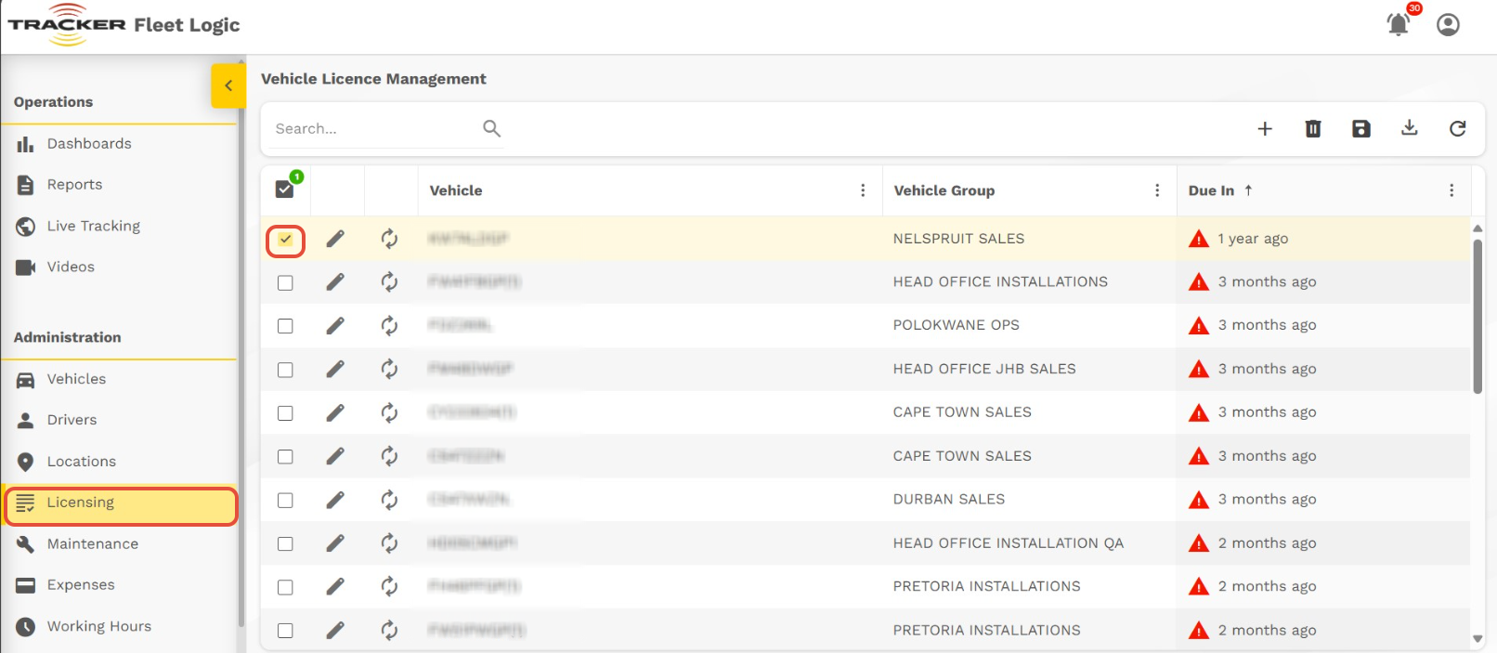The width and height of the screenshot is (1497, 653).
Task: Click the Tracker Fleet Logic logo
Action: click(124, 25)
